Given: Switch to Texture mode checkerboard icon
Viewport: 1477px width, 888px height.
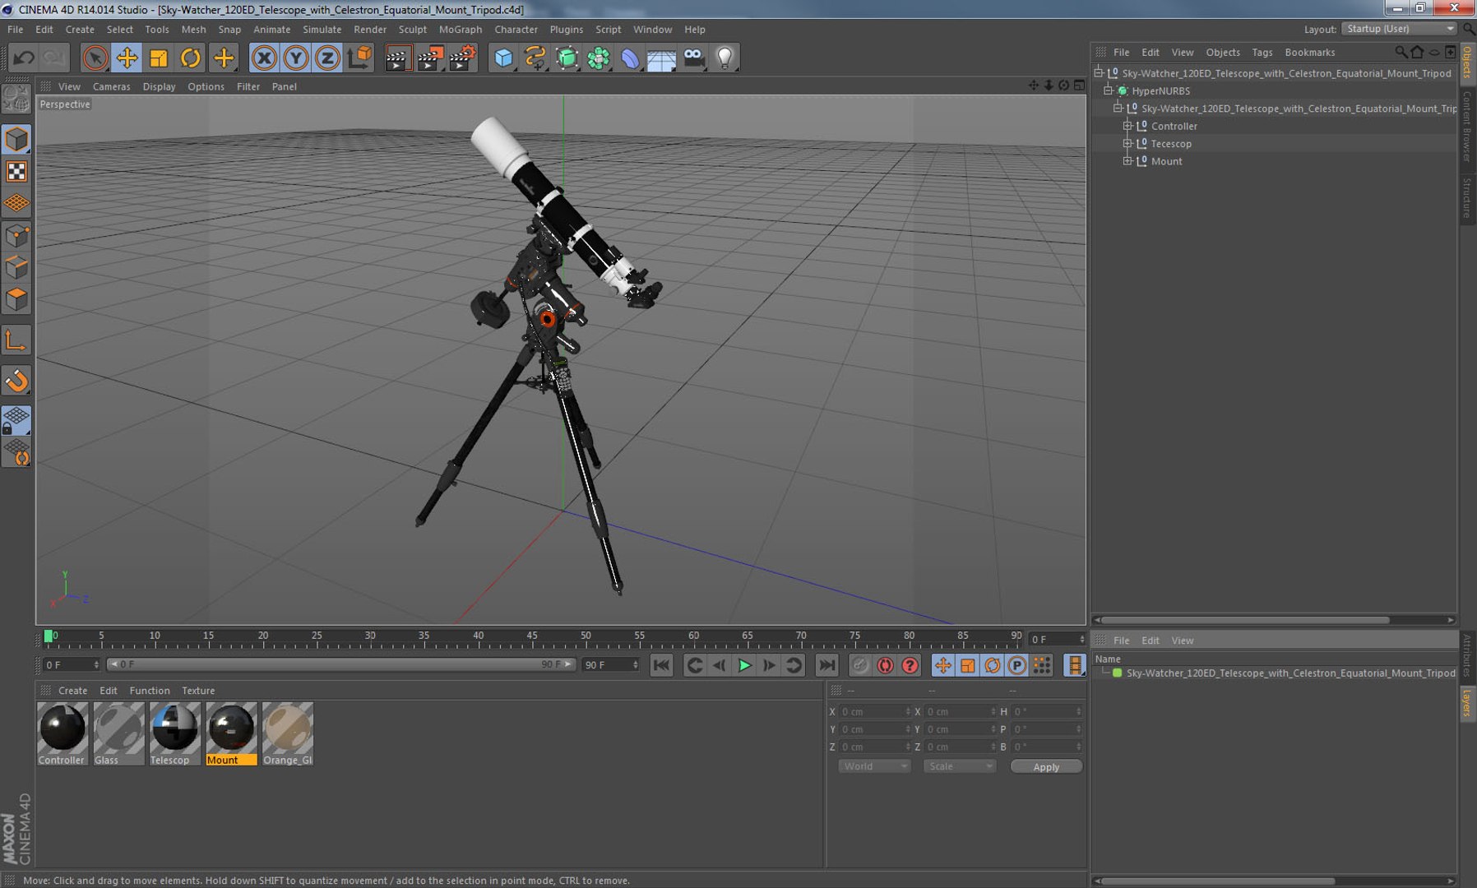Looking at the screenshot, I should 16,171.
